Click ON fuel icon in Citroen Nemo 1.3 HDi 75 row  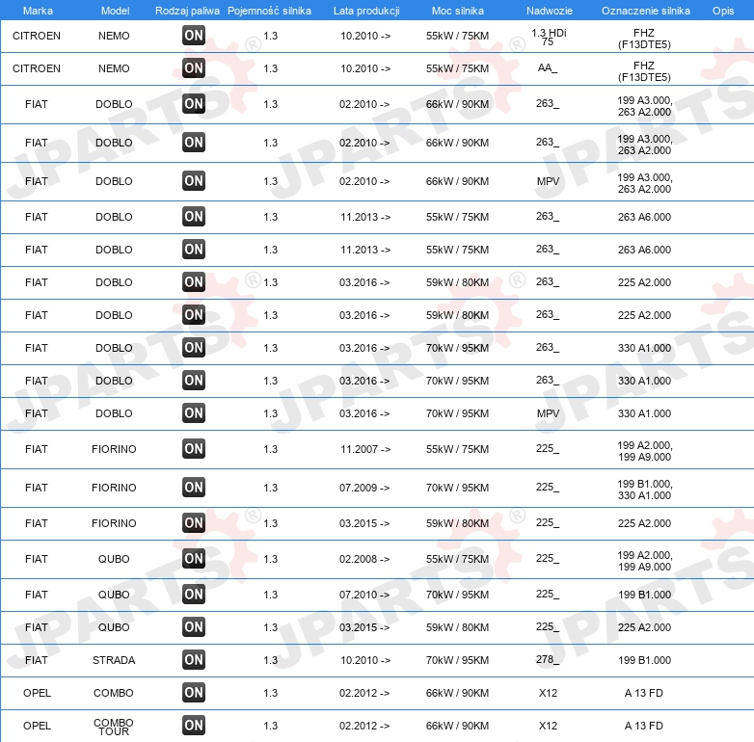tap(194, 35)
